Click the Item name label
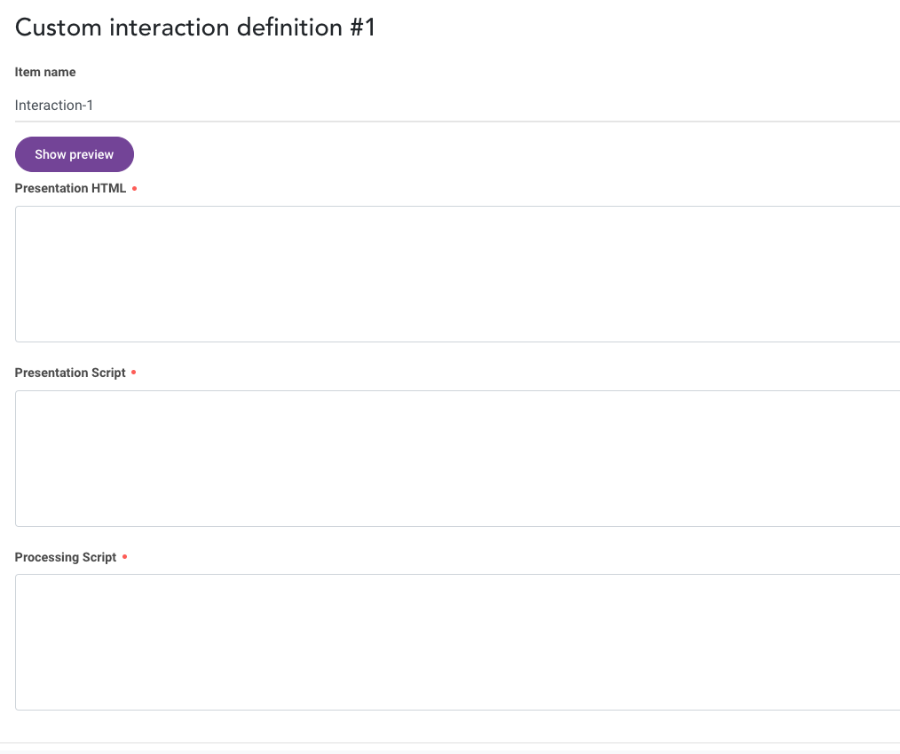900x754 pixels. point(45,73)
